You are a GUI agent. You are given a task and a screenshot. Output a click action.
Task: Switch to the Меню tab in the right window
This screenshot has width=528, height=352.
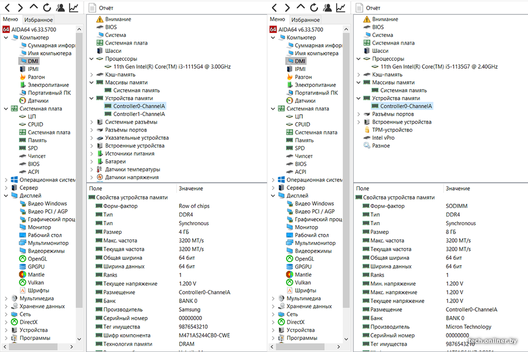pos(277,20)
